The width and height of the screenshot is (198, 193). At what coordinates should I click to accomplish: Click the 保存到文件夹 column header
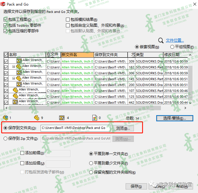point(111,55)
